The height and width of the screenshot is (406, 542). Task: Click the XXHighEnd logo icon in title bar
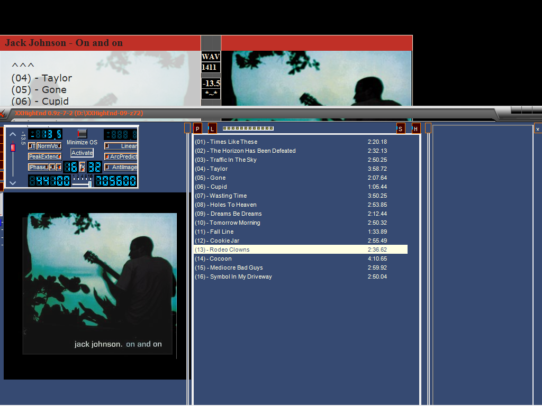pos(3,113)
